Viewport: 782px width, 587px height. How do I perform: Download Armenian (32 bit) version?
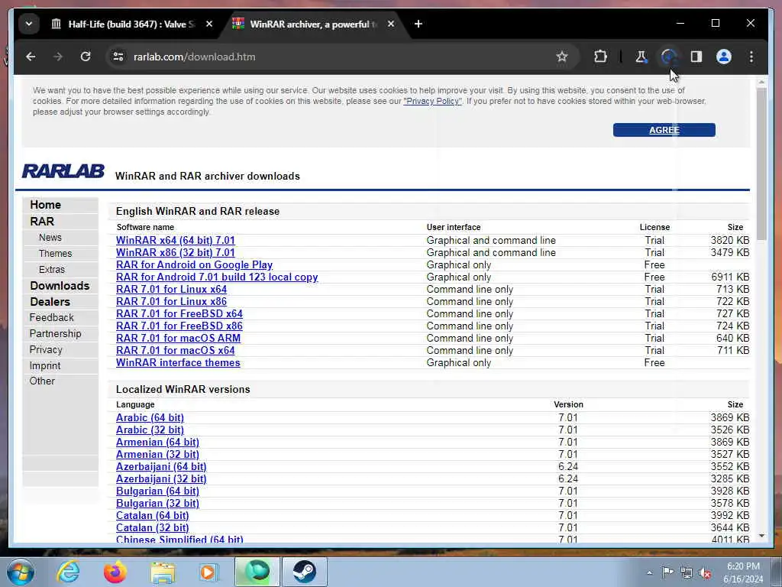pos(157,454)
